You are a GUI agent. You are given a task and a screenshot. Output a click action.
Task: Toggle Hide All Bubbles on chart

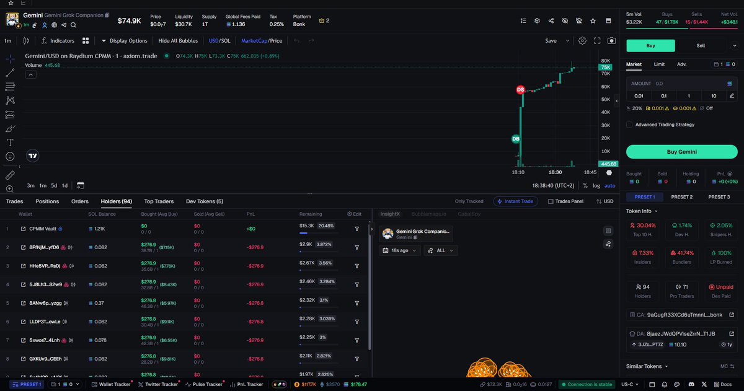pyautogui.click(x=178, y=41)
